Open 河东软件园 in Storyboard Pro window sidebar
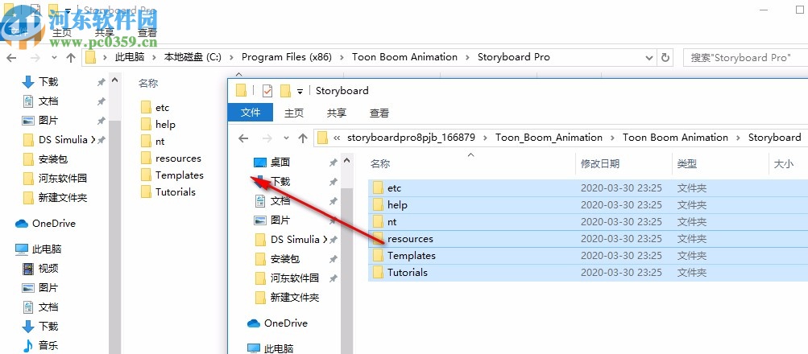Screen dimensions: 808x354 click(62, 179)
